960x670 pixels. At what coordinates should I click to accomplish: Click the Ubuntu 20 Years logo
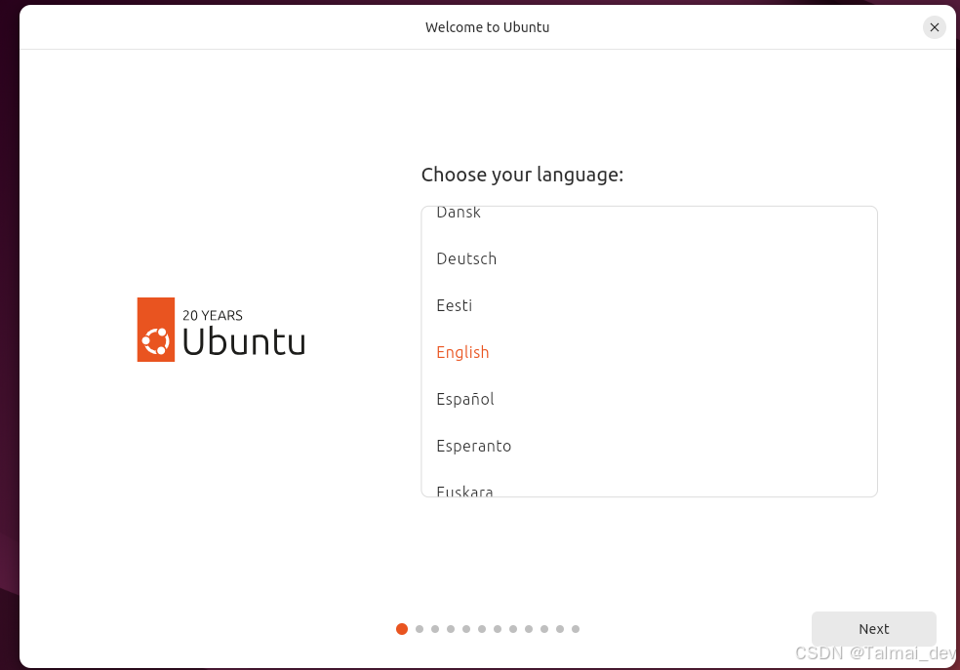(221, 330)
